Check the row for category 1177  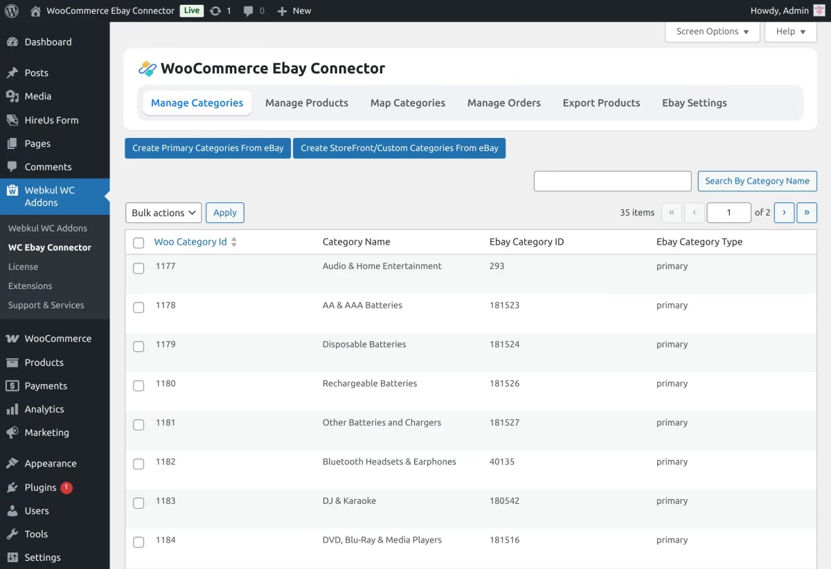click(x=138, y=268)
